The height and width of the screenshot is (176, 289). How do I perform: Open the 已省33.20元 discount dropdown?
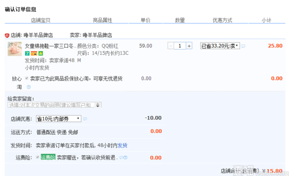click(220, 46)
